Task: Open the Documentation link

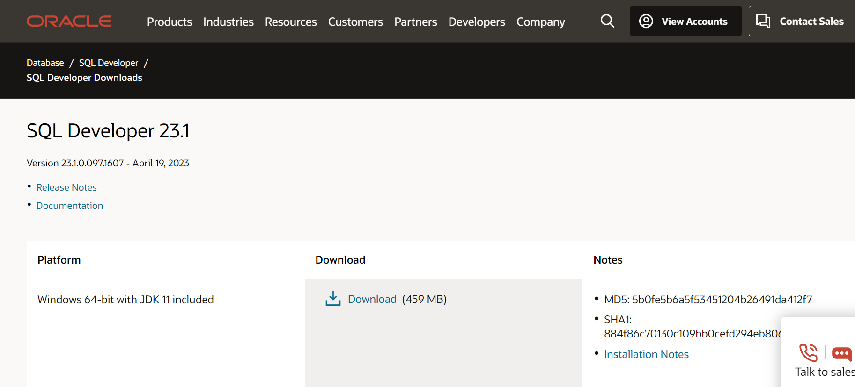Action: click(x=70, y=206)
